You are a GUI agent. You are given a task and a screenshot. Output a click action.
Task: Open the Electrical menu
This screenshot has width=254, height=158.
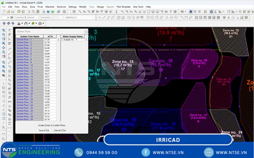coord(61,7)
